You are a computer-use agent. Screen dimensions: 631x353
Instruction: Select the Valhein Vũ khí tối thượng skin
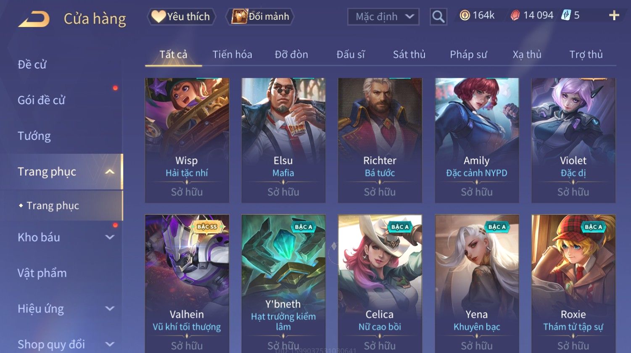(187, 284)
